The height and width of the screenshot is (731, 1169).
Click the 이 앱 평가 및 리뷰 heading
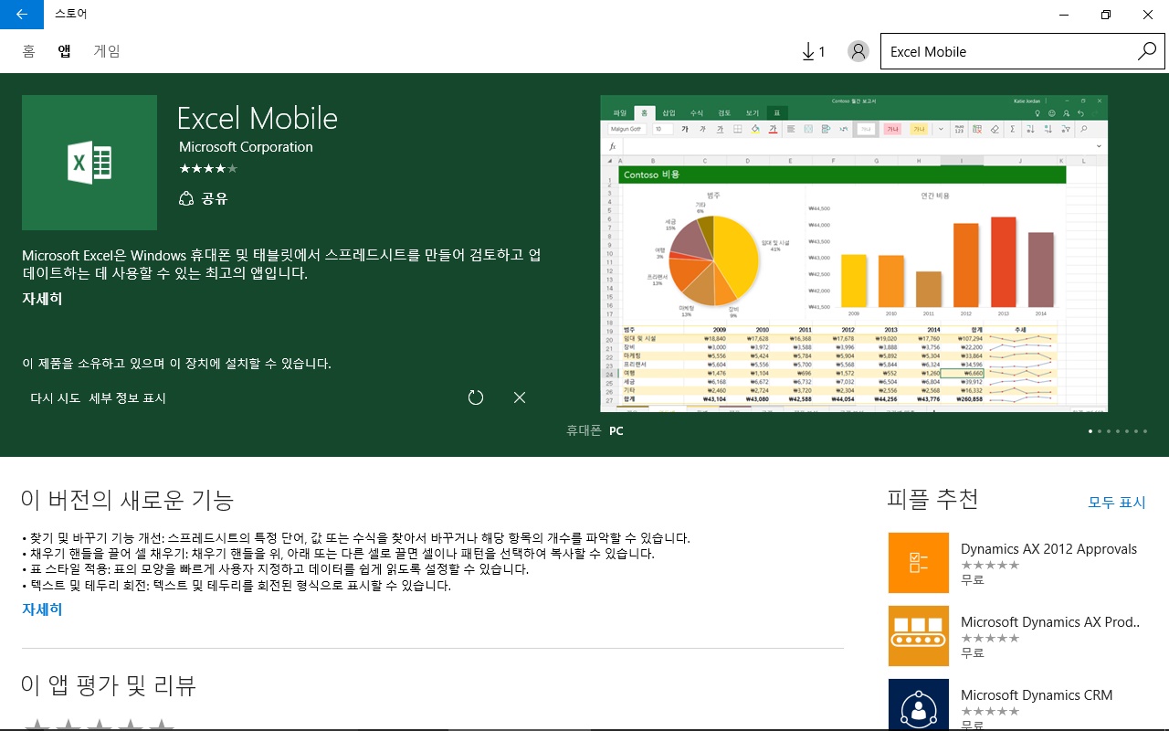click(109, 684)
